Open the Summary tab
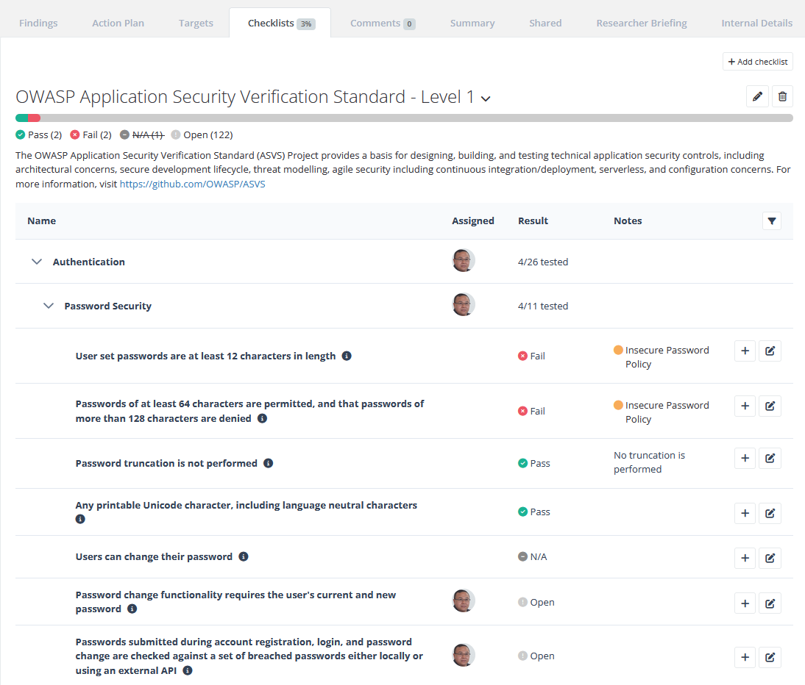Screen dimensions: 805x685 [472, 23]
